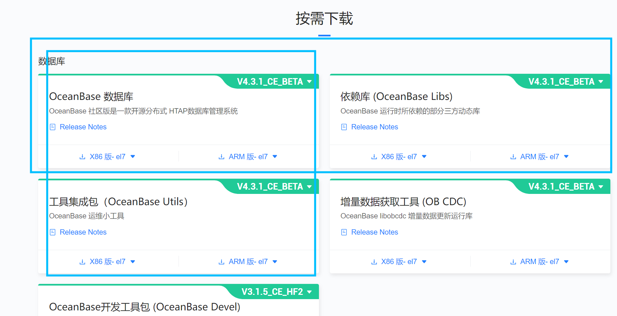Click download icon before X86 on OceanBase 数据库 card
The height and width of the screenshot is (316, 617).
[82, 157]
